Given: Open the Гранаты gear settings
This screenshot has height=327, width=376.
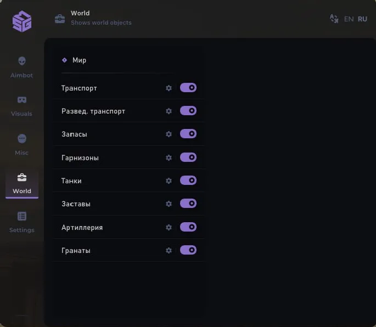Looking at the screenshot, I should (169, 250).
